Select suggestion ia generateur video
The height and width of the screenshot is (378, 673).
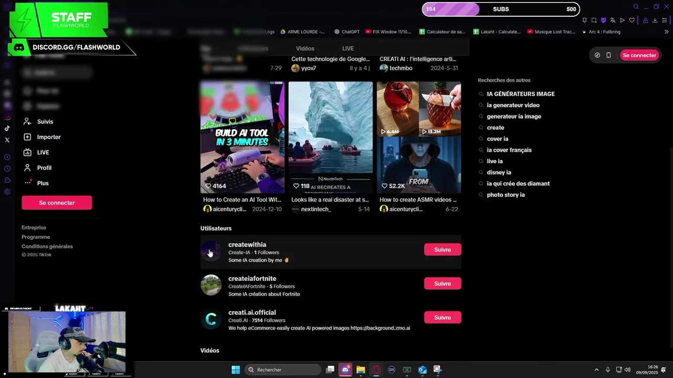513,106
